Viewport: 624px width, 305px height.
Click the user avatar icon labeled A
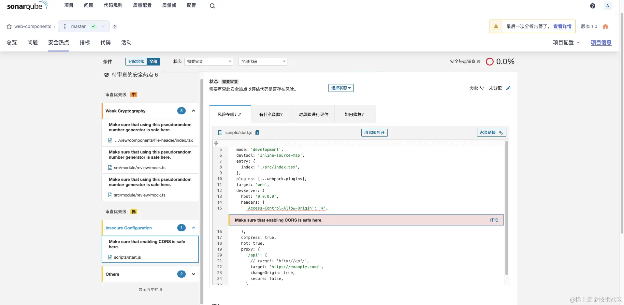(x=607, y=6)
